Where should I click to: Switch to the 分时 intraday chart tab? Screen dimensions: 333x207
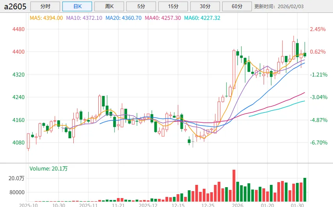pyautogui.click(x=45, y=6)
